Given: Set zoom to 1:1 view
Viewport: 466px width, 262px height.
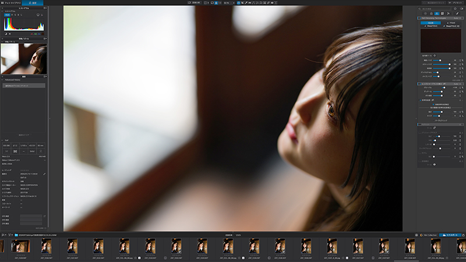Looking at the screenshot, I should point(220,3).
